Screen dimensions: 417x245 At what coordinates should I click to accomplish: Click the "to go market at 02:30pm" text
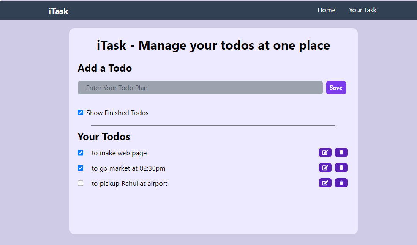coord(128,168)
